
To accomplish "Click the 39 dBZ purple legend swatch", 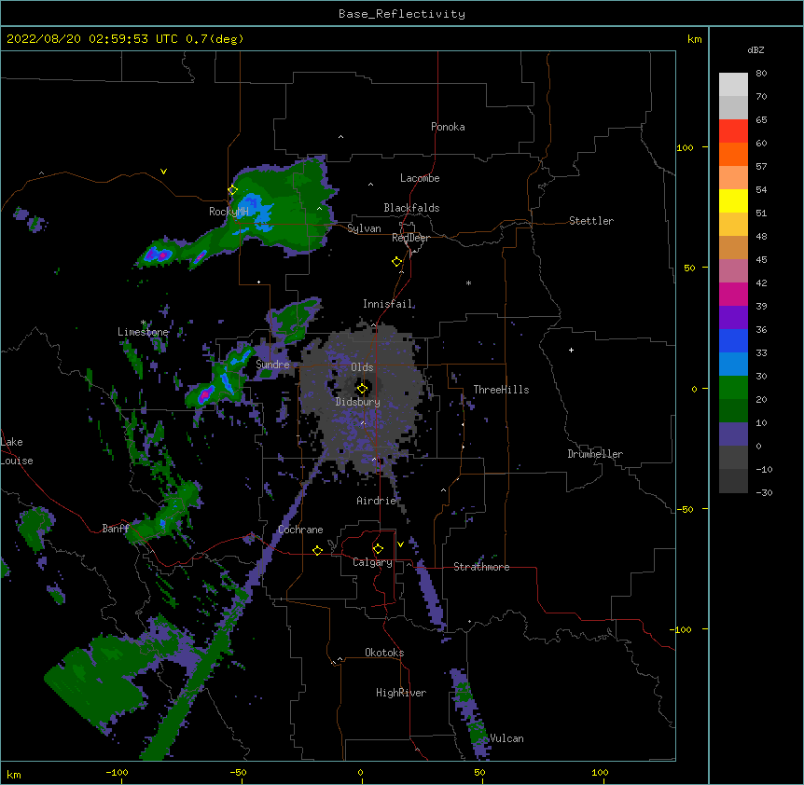I will tap(733, 318).
